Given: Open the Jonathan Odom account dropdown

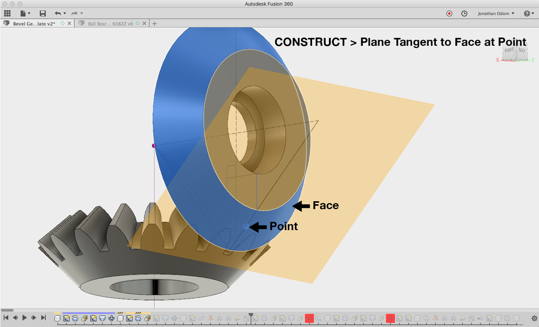Looking at the screenshot, I should (x=496, y=13).
